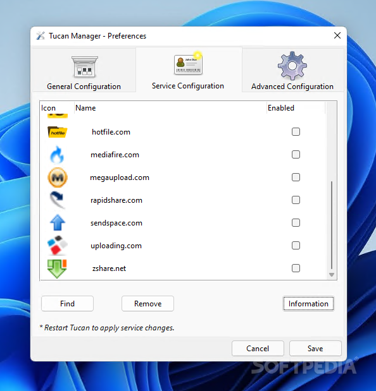
Task: Select the zshare.net name text
Action: pos(109,268)
